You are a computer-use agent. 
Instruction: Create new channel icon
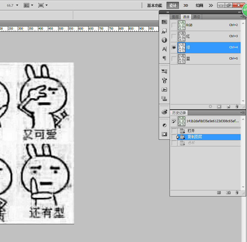pos(228,107)
